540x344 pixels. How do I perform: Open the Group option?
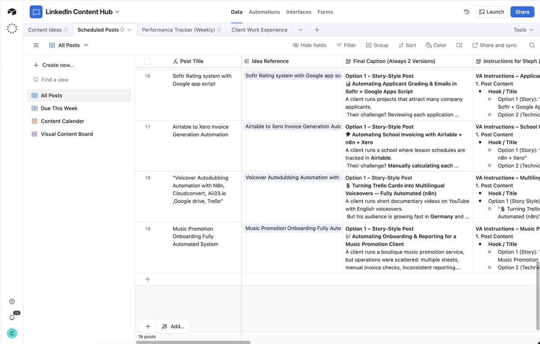tap(377, 45)
